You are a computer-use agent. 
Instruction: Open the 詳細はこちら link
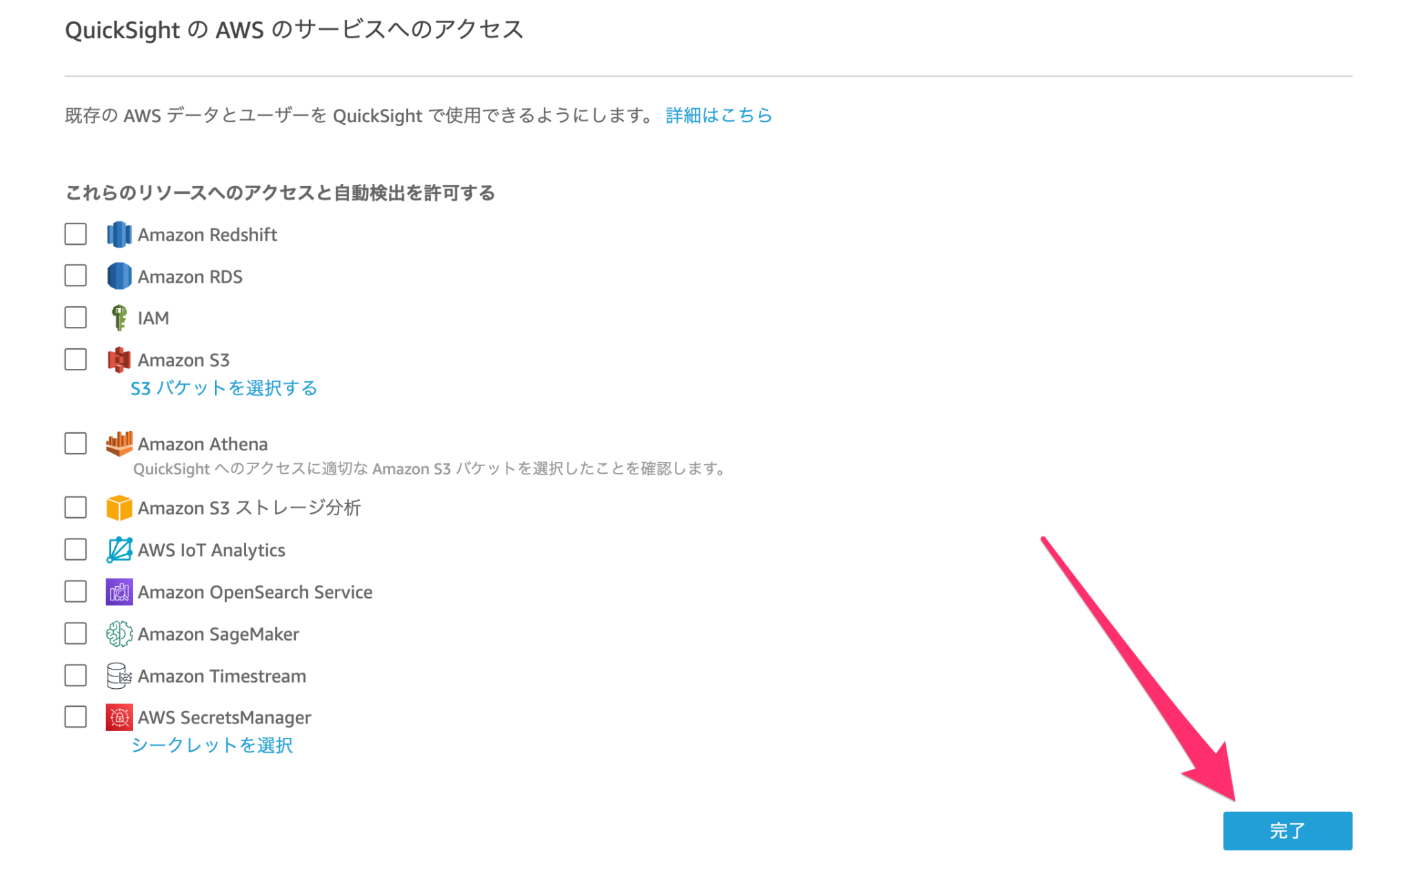pos(718,115)
